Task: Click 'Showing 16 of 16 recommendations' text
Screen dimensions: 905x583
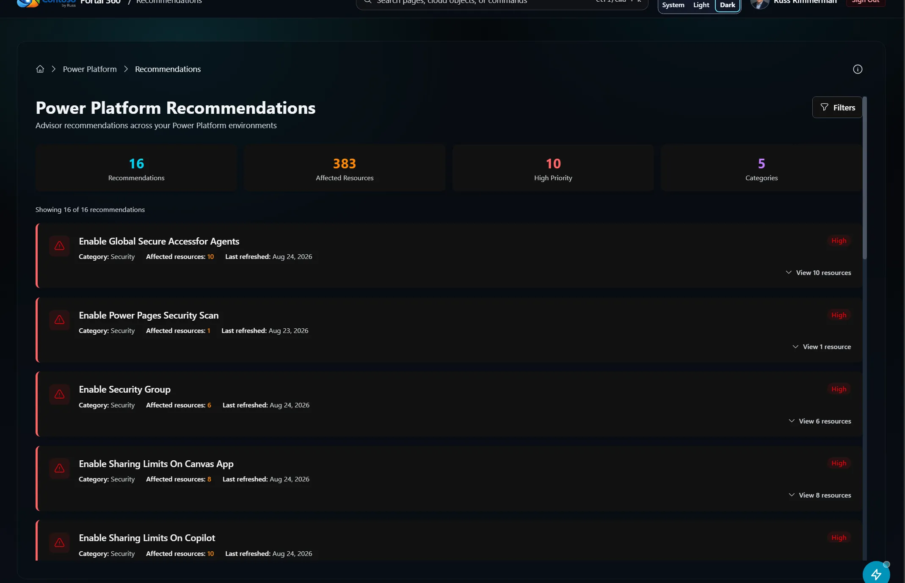Action: [90, 210]
